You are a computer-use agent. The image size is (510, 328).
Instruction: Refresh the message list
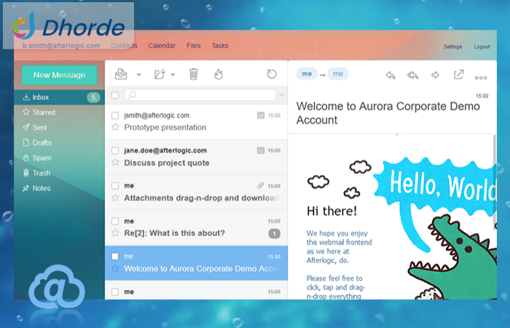tap(272, 74)
